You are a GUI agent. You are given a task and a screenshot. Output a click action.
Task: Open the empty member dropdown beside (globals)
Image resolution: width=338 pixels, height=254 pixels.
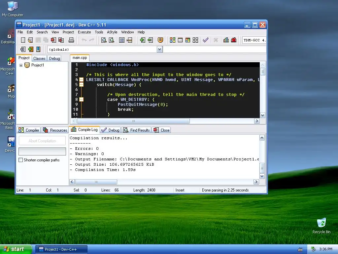point(215,50)
